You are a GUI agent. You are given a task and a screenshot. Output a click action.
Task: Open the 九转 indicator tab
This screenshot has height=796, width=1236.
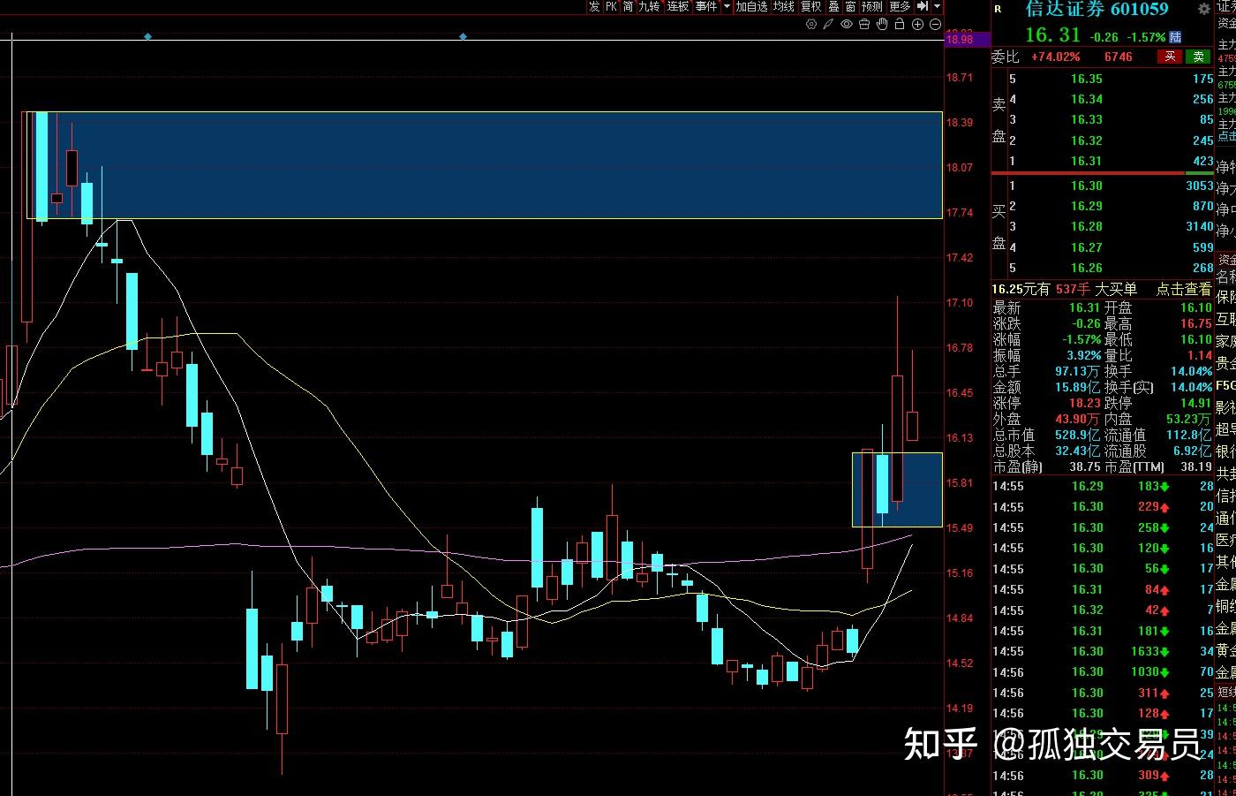650,6
